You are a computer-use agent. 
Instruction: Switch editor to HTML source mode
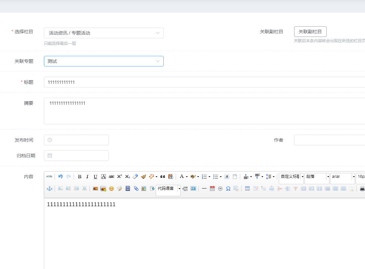pyautogui.click(x=49, y=177)
